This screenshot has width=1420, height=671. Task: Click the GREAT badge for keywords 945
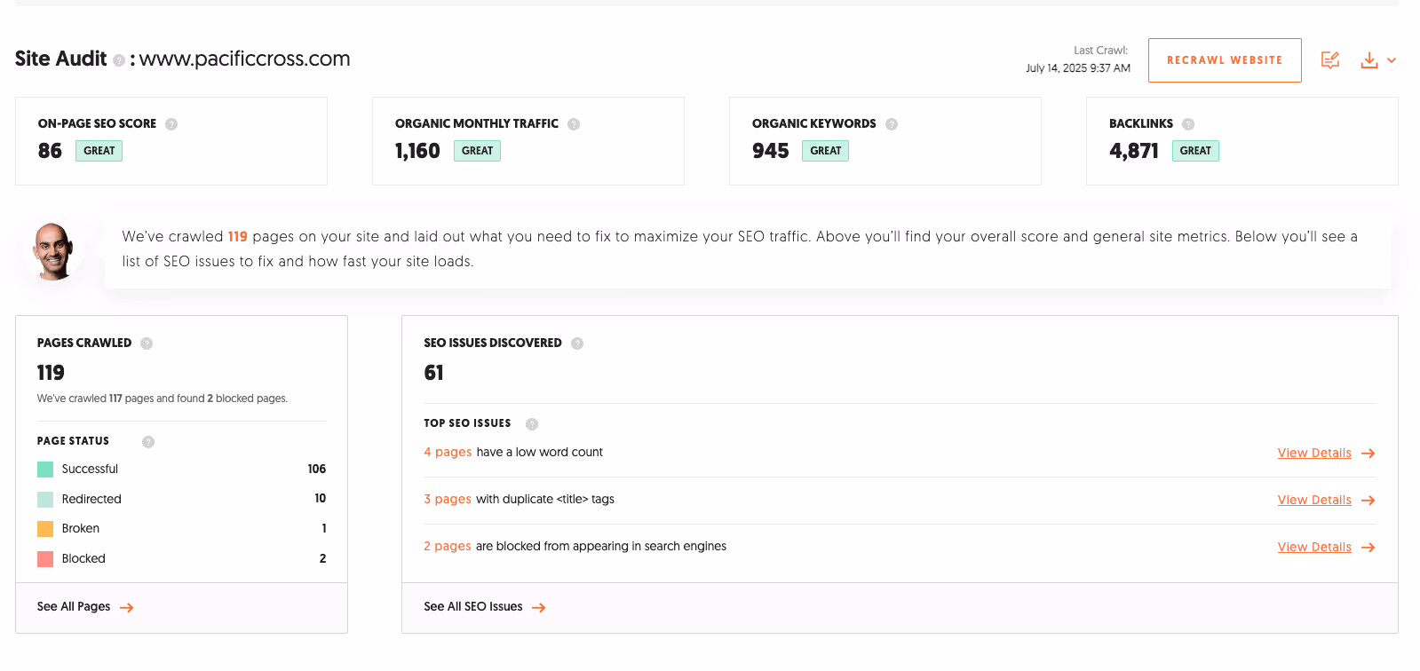(825, 151)
